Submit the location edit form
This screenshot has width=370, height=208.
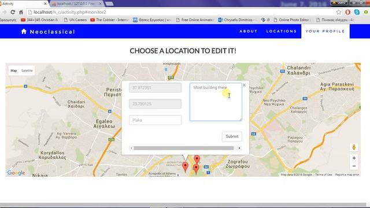(x=232, y=136)
